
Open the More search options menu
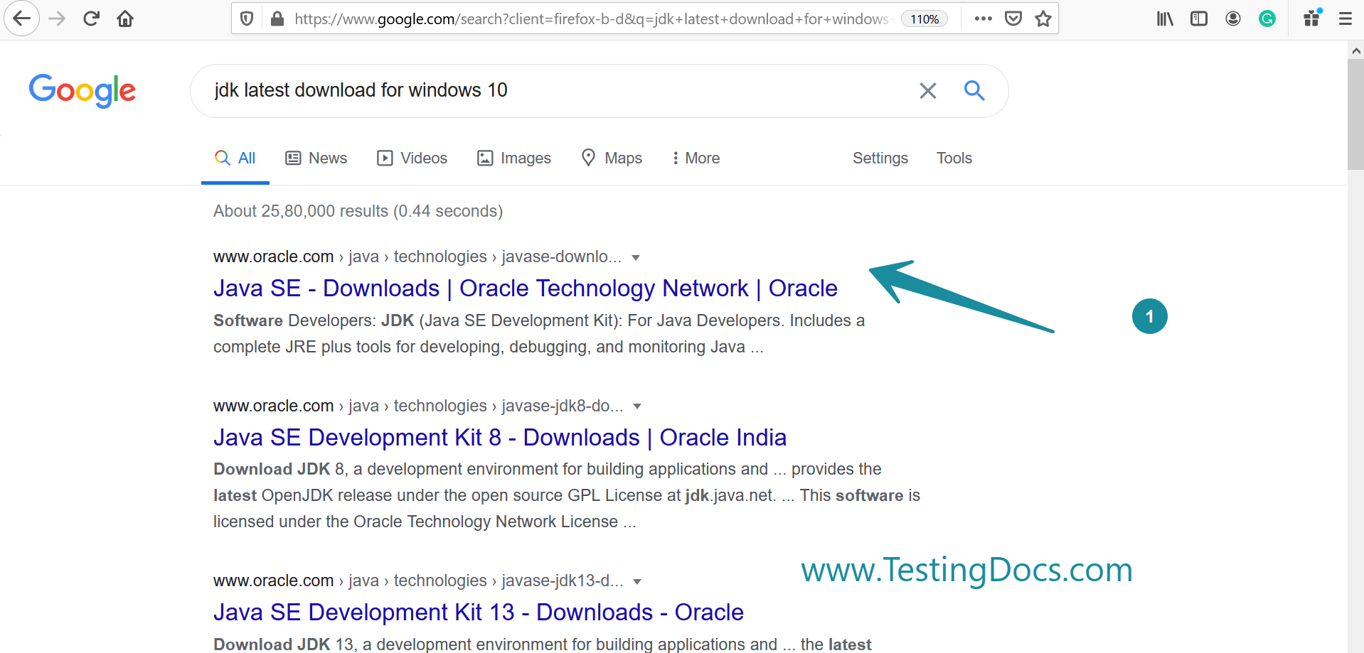pos(696,158)
